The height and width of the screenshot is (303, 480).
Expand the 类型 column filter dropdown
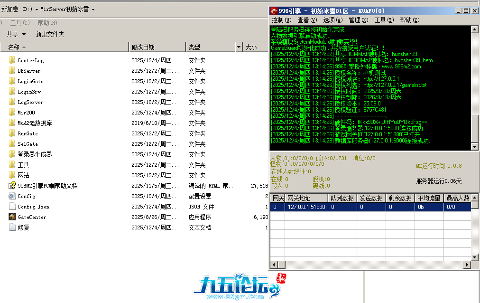tap(239, 47)
